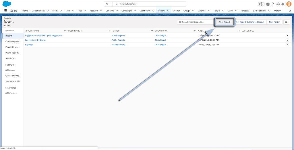The width and height of the screenshot is (294, 150).
Task: Open the list view settings gear dropdown
Action: point(287,22)
